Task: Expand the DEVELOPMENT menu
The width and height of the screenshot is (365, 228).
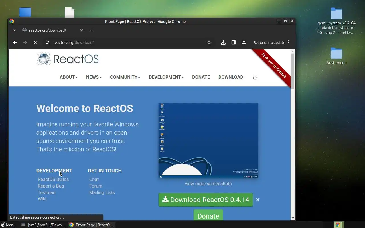Action: point(166,77)
